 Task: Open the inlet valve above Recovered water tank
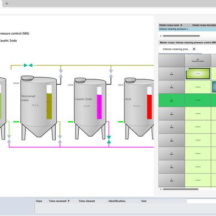tap(61, 73)
